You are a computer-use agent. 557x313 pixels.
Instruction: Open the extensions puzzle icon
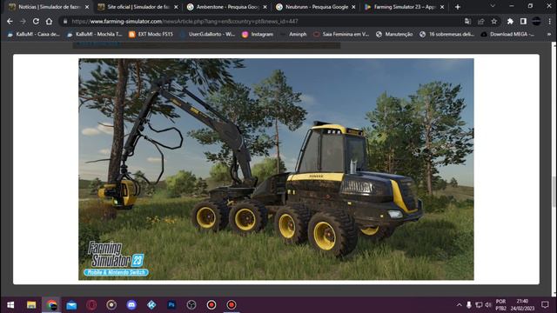click(x=510, y=21)
